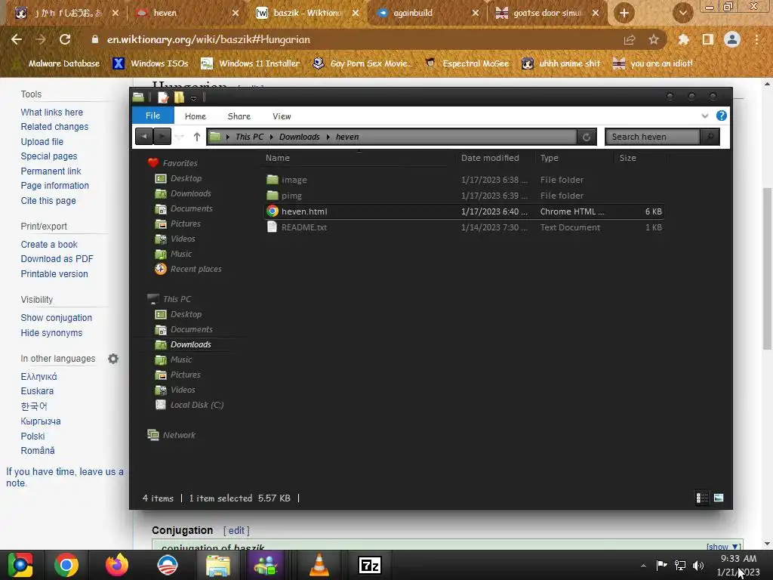The height and width of the screenshot is (580, 773).
Task: Switch to goatse door simulator tab
Action: tap(547, 13)
